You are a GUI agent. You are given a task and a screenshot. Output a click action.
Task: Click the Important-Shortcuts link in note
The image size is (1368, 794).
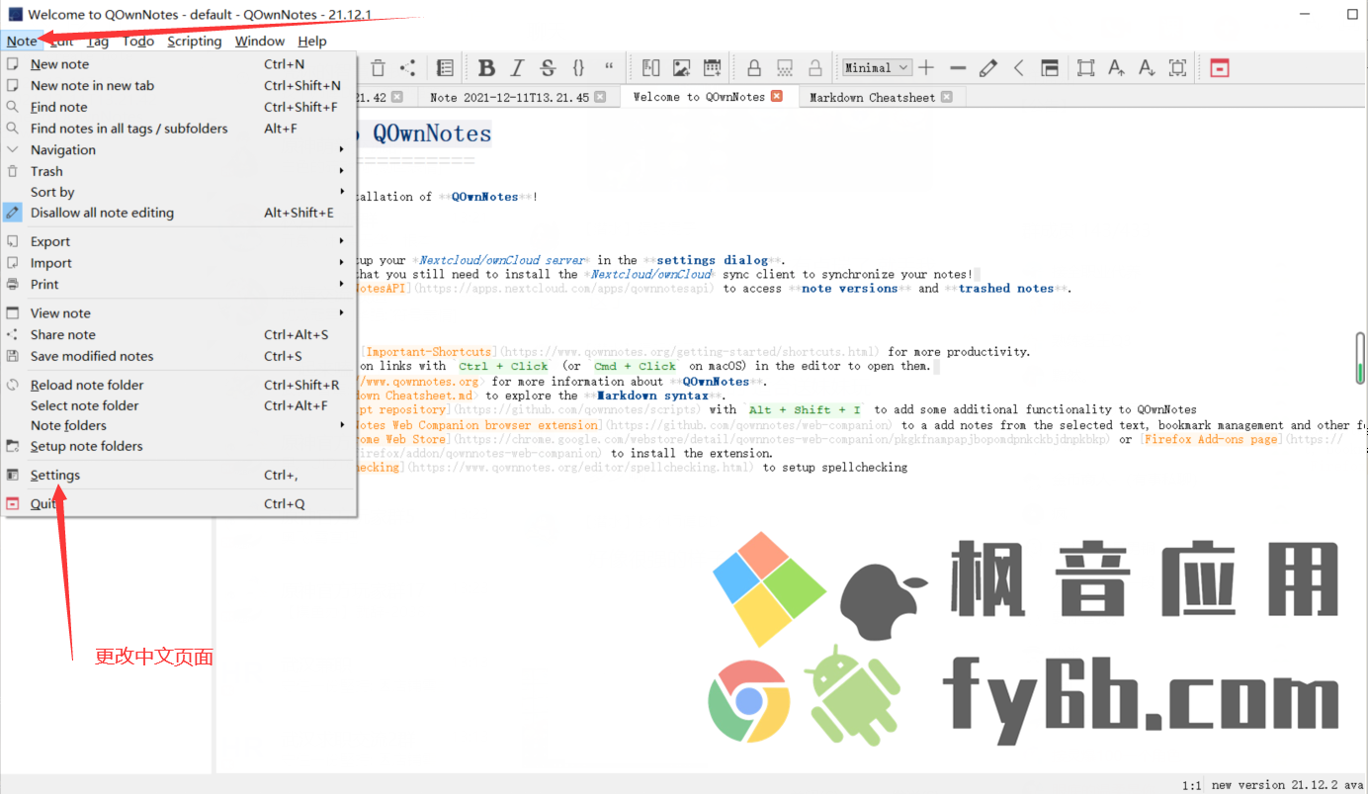pos(429,352)
